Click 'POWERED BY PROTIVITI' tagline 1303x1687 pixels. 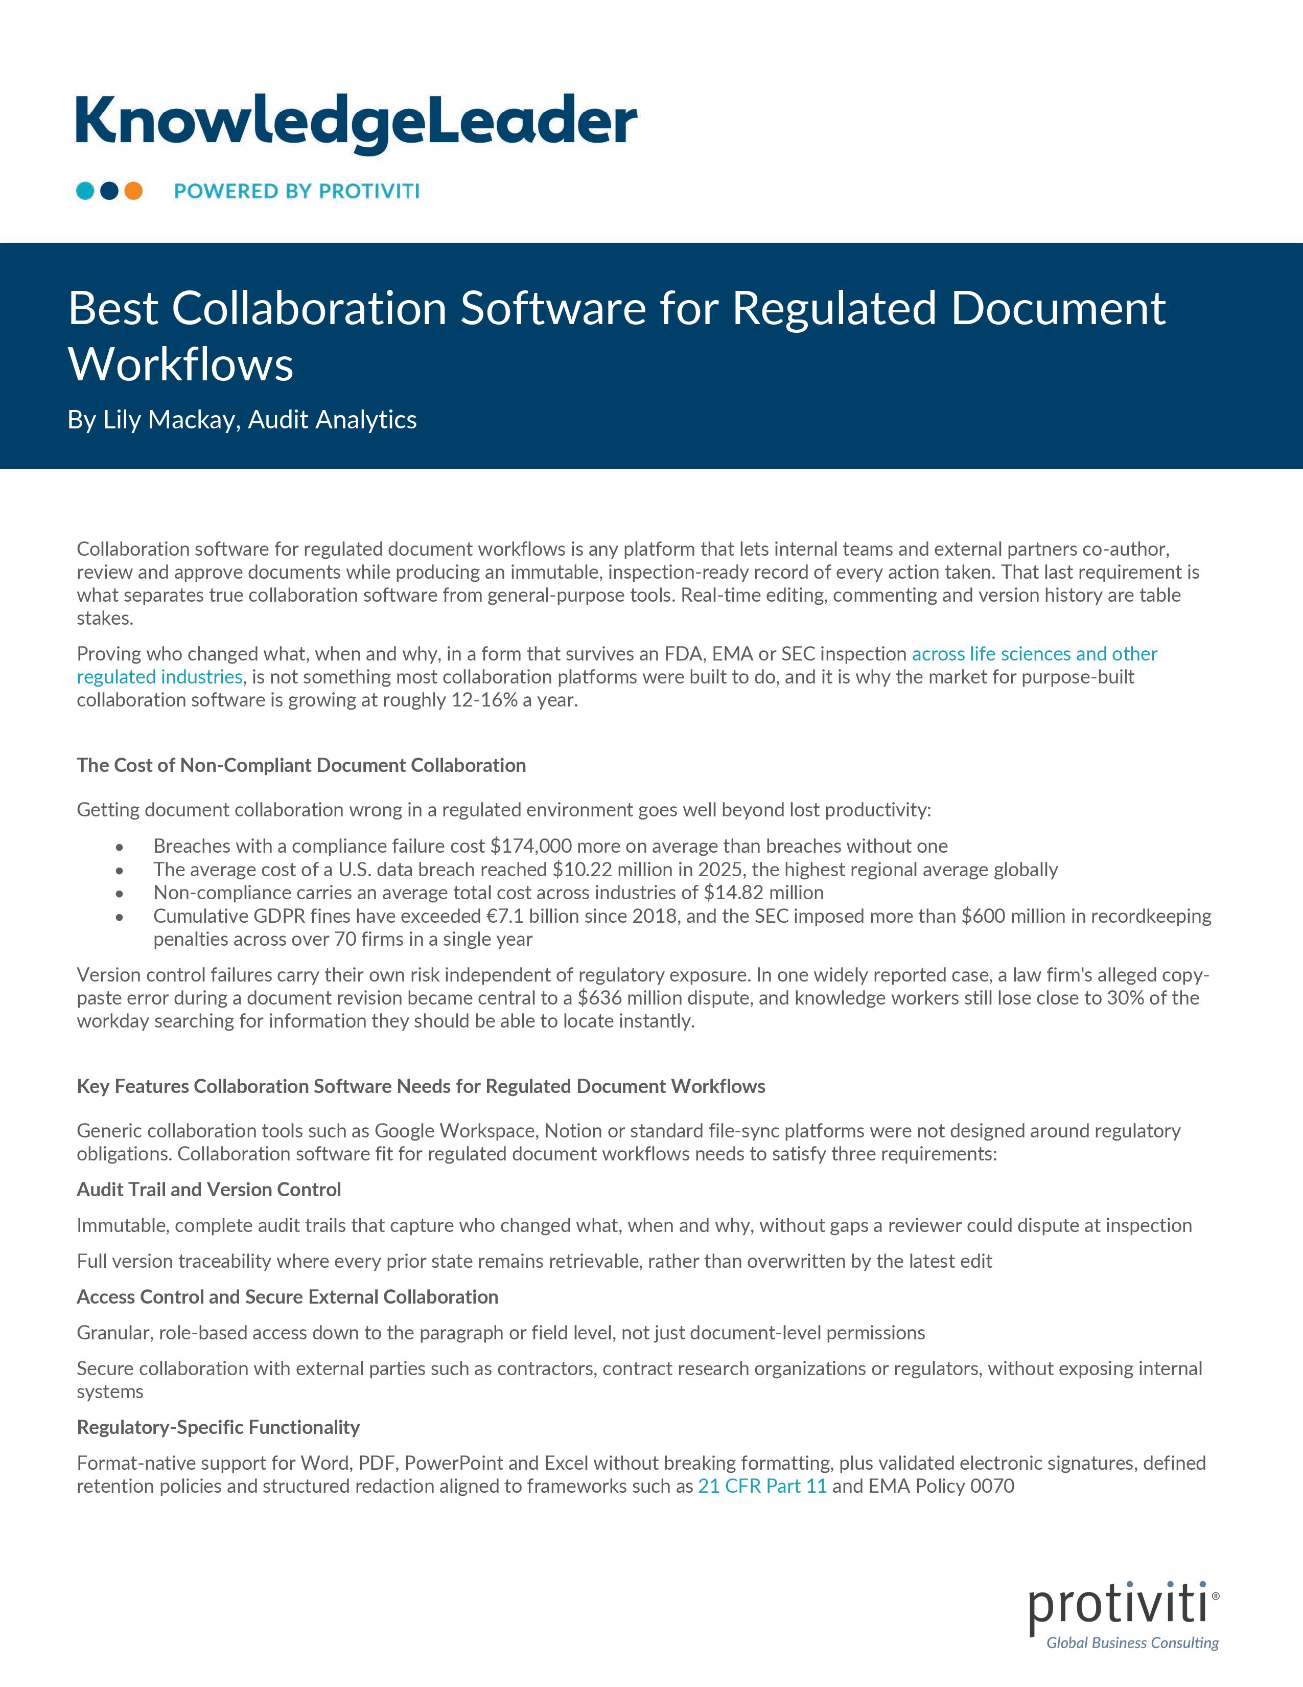[x=296, y=191]
